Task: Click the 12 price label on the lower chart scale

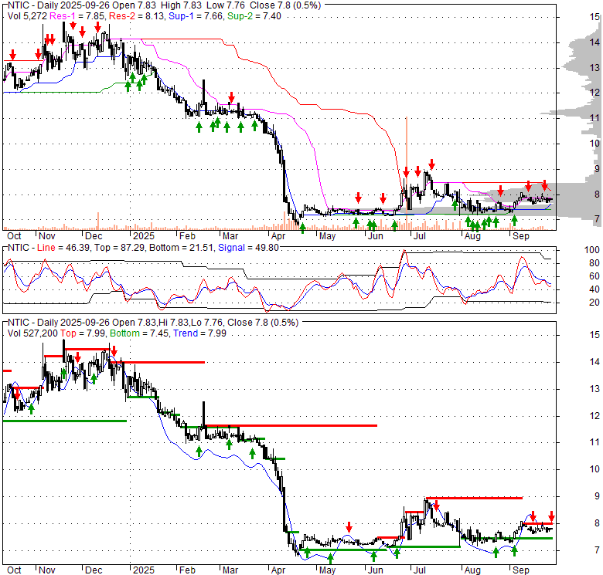Action: click(594, 416)
